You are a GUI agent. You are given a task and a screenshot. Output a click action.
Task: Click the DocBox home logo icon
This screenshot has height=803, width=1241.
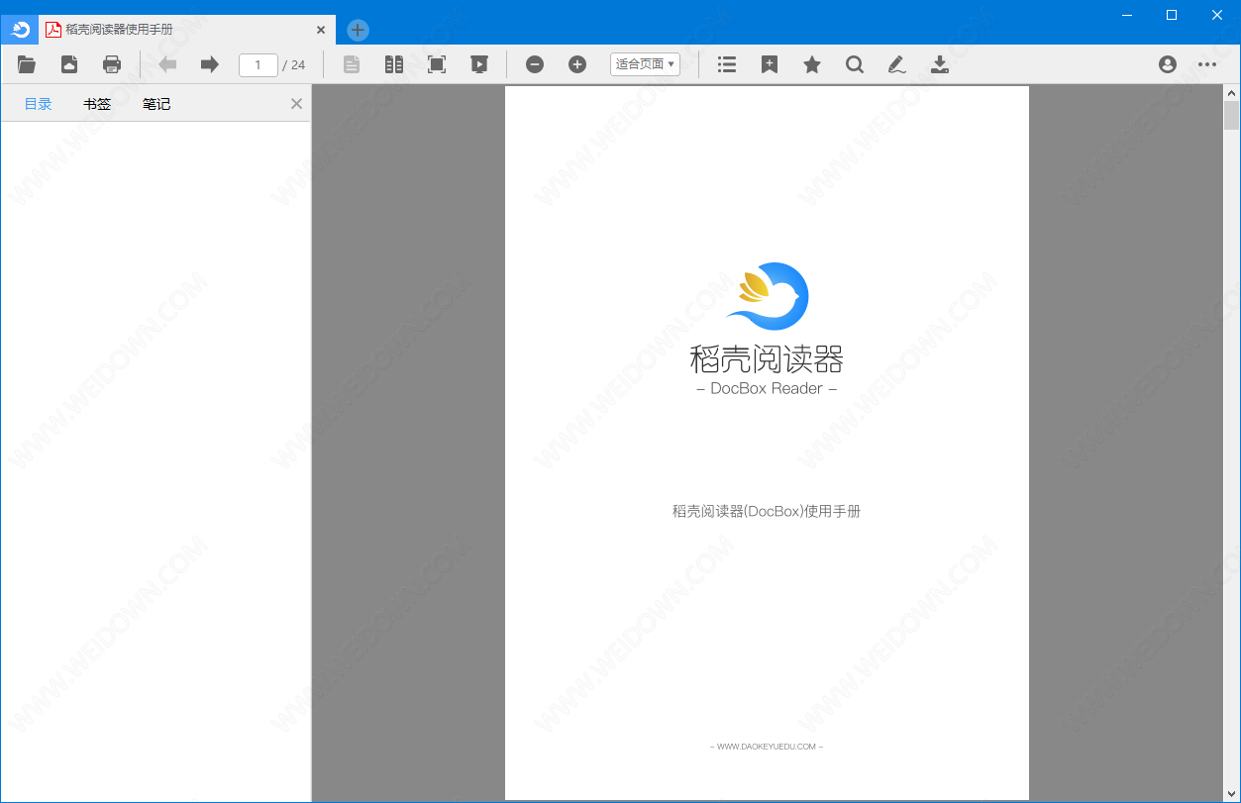[x=20, y=30]
